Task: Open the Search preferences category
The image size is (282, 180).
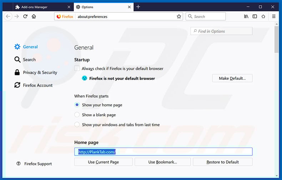Action: tap(25, 59)
